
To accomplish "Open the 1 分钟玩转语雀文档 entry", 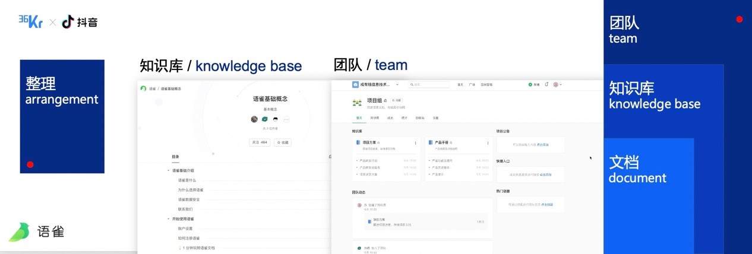I will [x=197, y=247].
